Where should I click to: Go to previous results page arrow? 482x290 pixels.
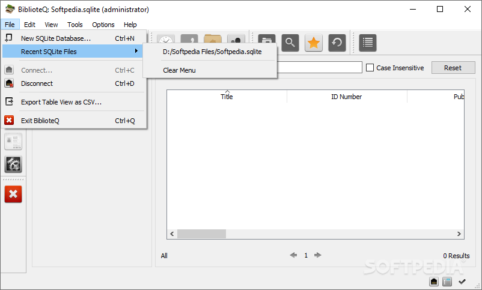coord(293,255)
